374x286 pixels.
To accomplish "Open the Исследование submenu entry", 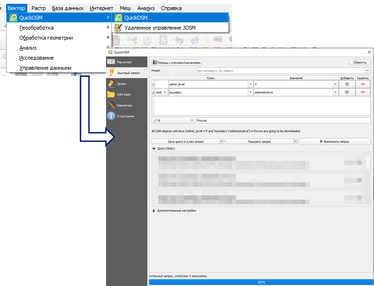I will click(x=57, y=58).
